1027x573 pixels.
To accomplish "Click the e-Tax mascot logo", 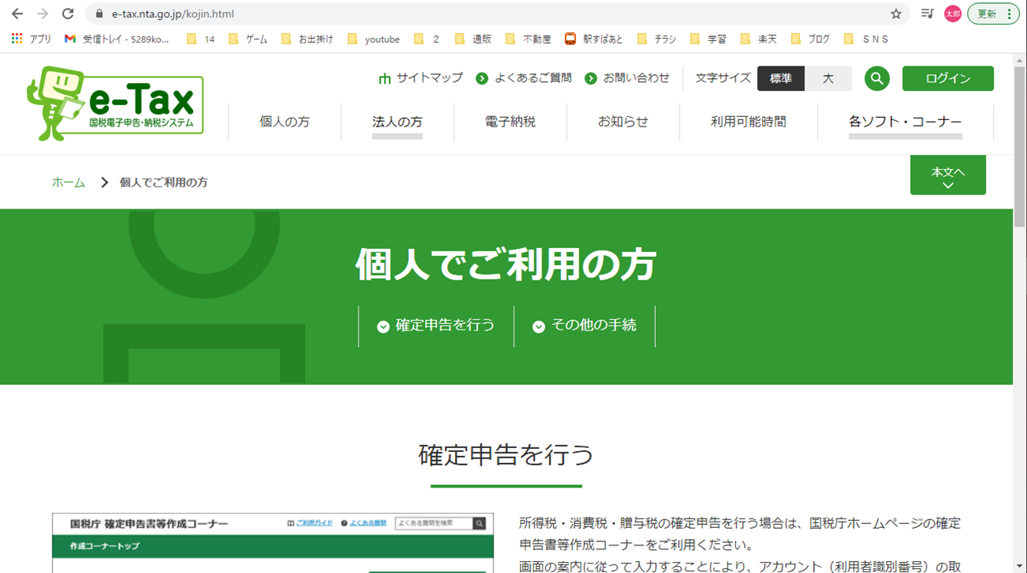I will coord(116,104).
